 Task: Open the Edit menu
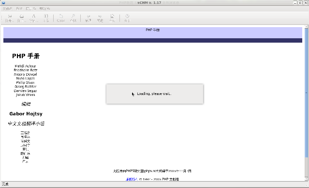click(19, 9)
